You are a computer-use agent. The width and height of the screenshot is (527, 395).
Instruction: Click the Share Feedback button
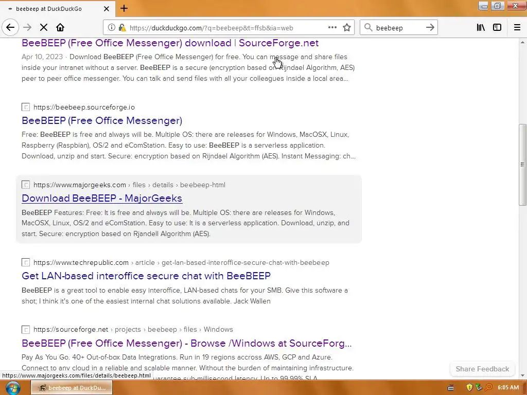[x=482, y=369]
